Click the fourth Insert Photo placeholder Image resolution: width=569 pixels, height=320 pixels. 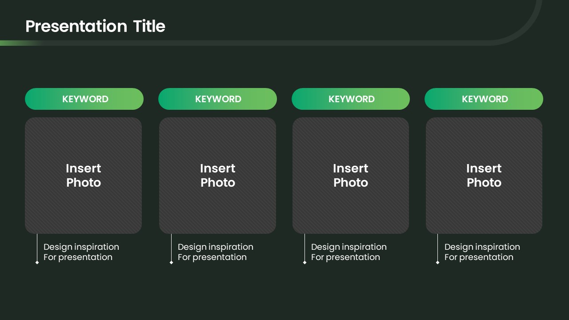(484, 176)
